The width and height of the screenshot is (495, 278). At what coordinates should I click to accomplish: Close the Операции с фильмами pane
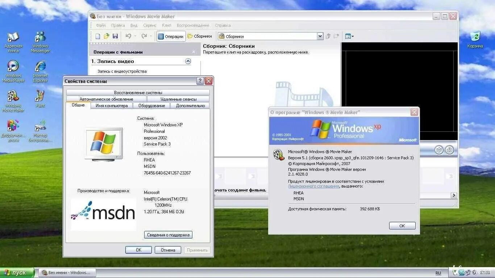coord(194,52)
